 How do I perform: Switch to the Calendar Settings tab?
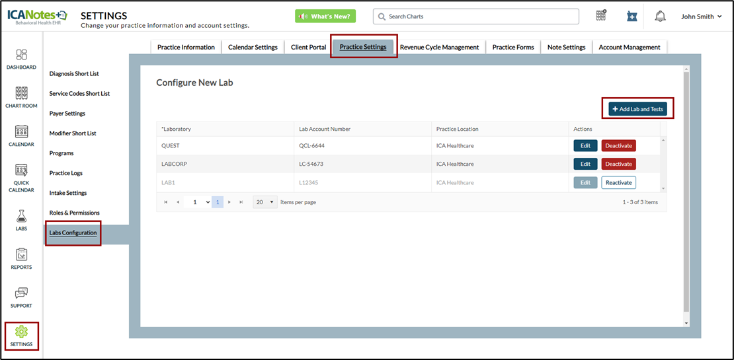(253, 47)
